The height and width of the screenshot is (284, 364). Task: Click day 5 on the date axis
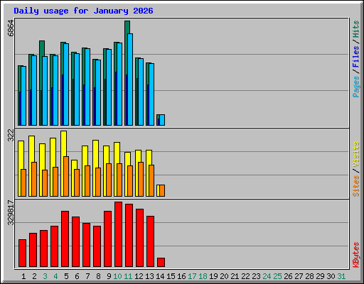pos(66,276)
